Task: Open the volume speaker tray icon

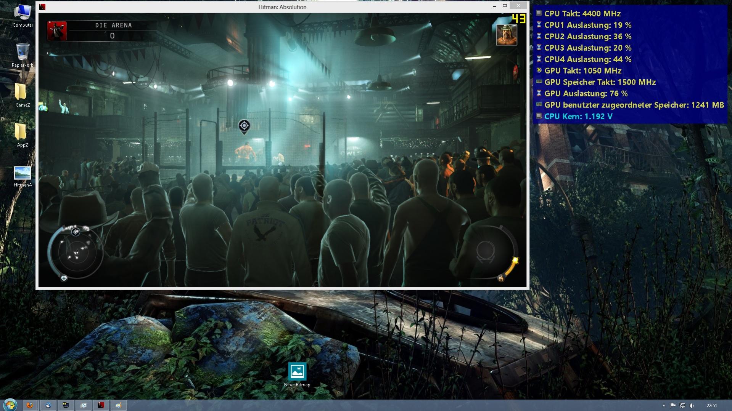Action: 692,406
